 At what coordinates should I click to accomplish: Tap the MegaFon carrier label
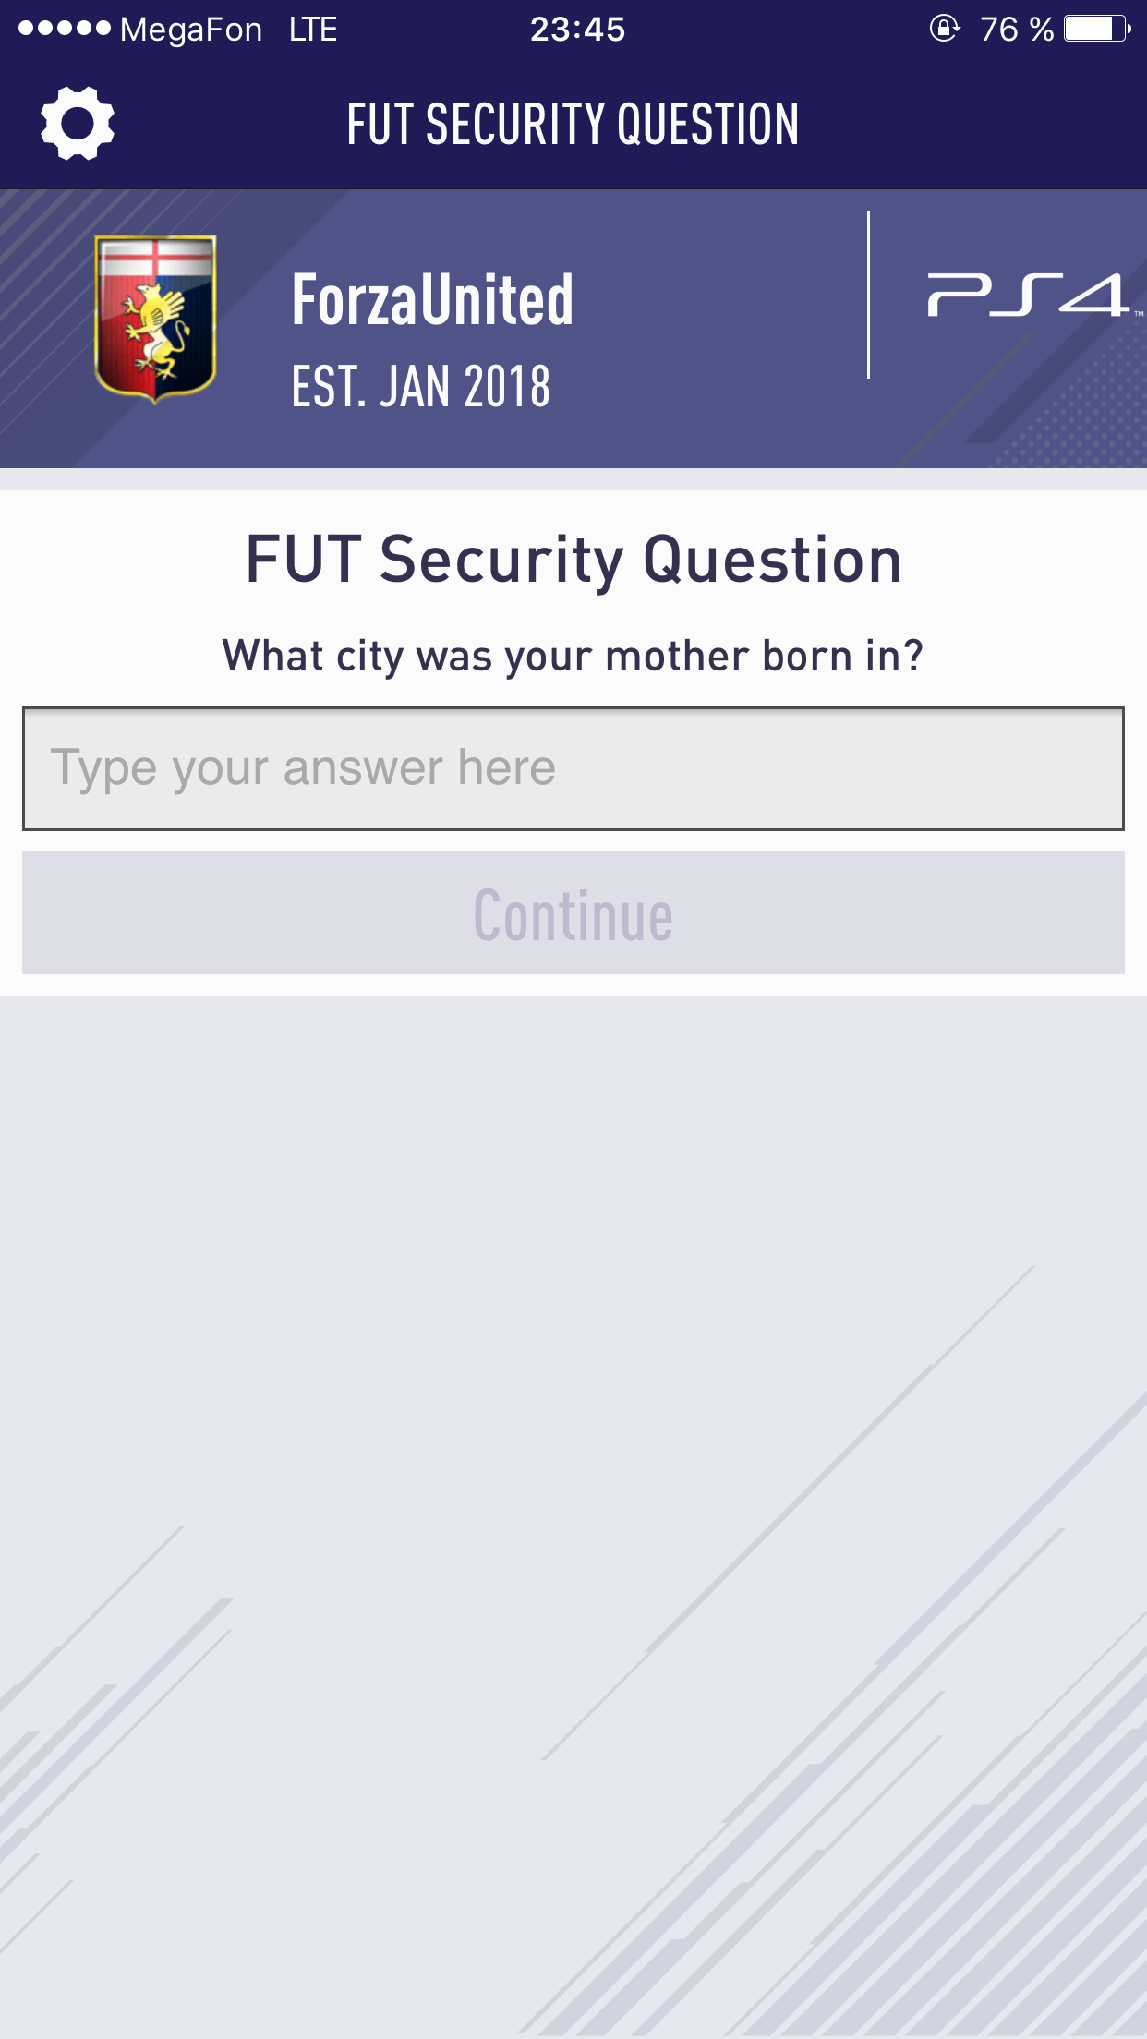tap(191, 30)
